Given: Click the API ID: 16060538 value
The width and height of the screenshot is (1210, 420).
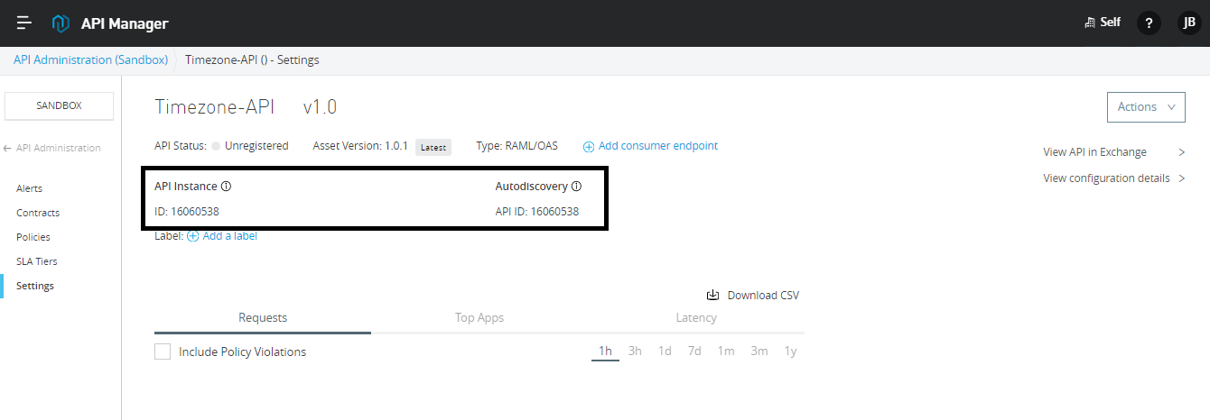Looking at the screenshot, I should (537, 212).
